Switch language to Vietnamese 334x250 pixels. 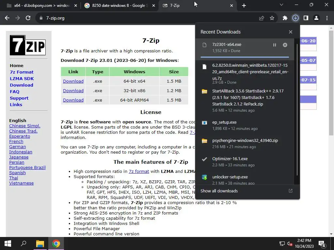pos(21,183)
